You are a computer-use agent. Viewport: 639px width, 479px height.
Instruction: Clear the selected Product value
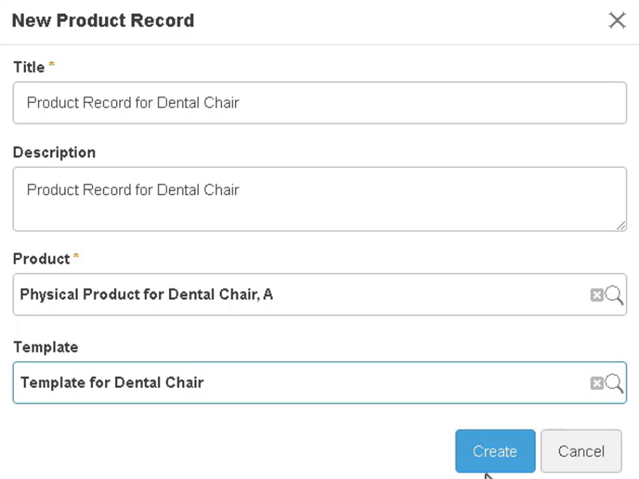click(596, 295)
